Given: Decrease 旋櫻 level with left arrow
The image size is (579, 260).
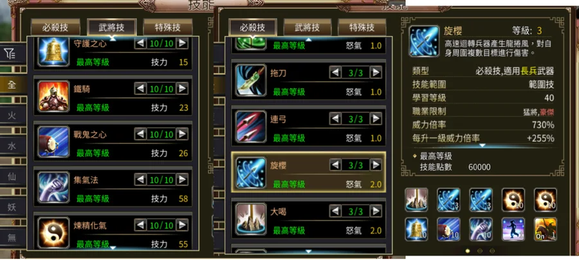Looking at the screenshot, I should pyautogui.click(x=335, y=164).
